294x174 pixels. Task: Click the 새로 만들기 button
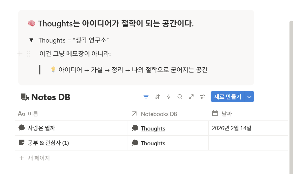(227, 97)
